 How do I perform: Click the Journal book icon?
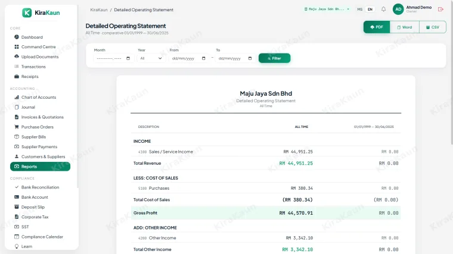point(17,107)
